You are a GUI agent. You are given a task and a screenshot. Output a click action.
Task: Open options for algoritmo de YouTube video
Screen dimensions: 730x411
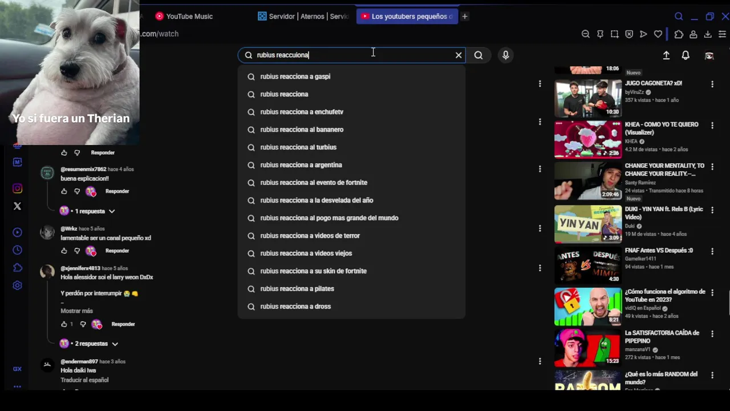click(x=712, y=292)
